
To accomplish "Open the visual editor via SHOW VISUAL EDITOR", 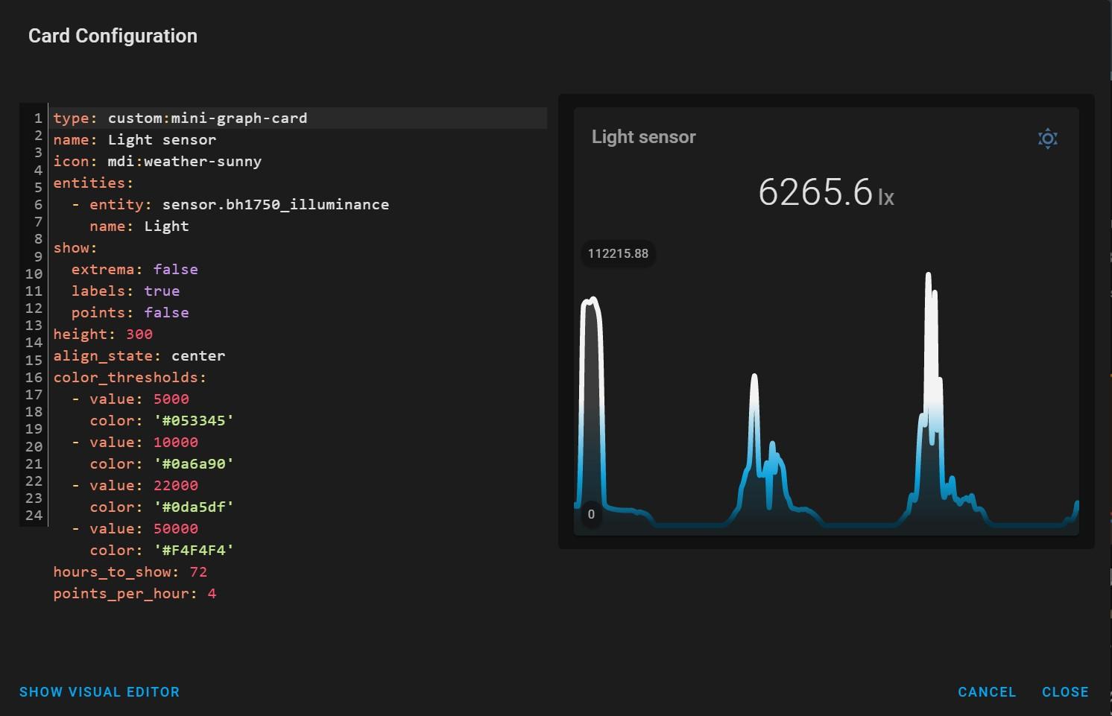I will pos(100,691).
